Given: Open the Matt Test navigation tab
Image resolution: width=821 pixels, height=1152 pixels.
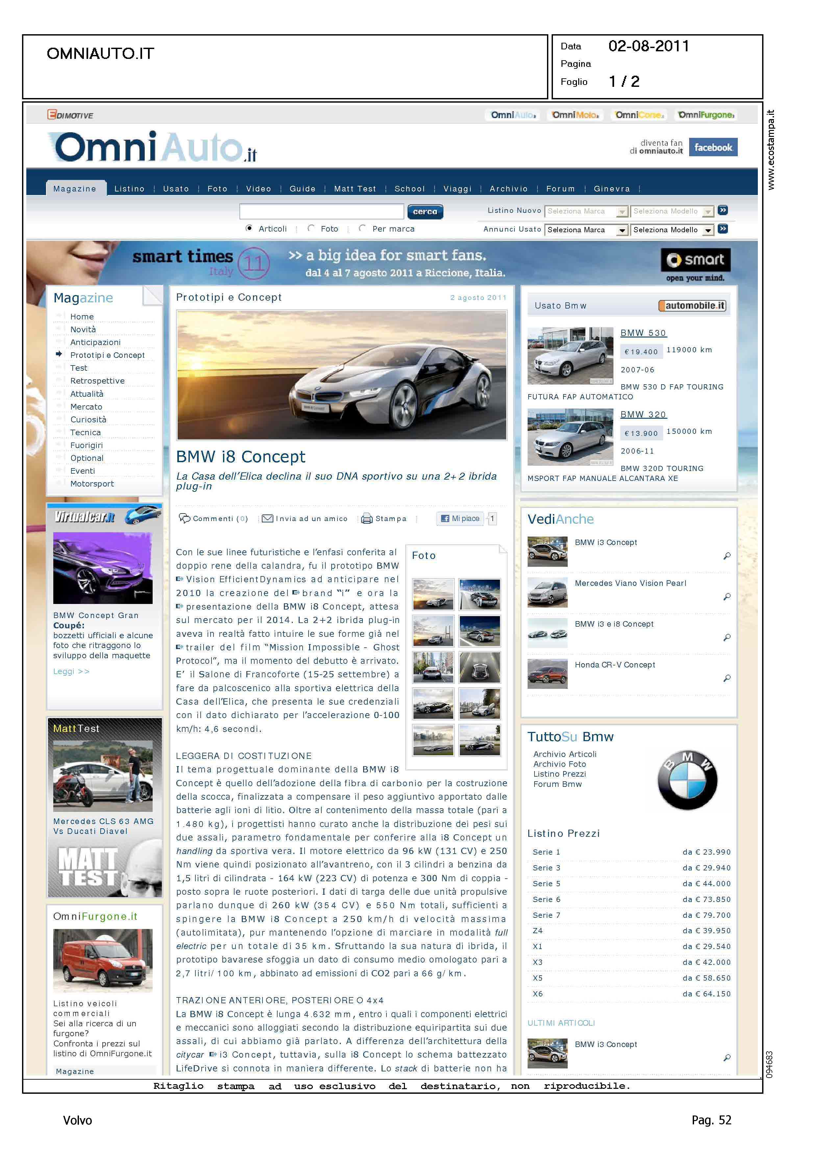Looking at the screenshot, I should tap(355, 188).
